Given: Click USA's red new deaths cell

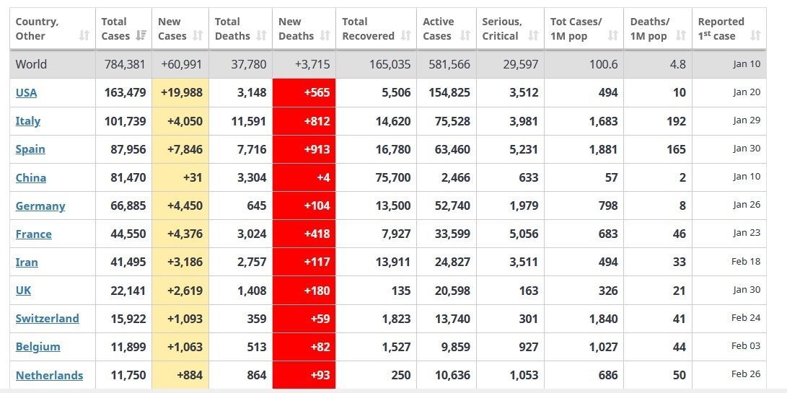Looking at the screenshot, I should pyautogui.click(x=304, y=92).
